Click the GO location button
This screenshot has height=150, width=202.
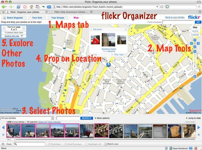pyautogui.click(x=198, y=22)
